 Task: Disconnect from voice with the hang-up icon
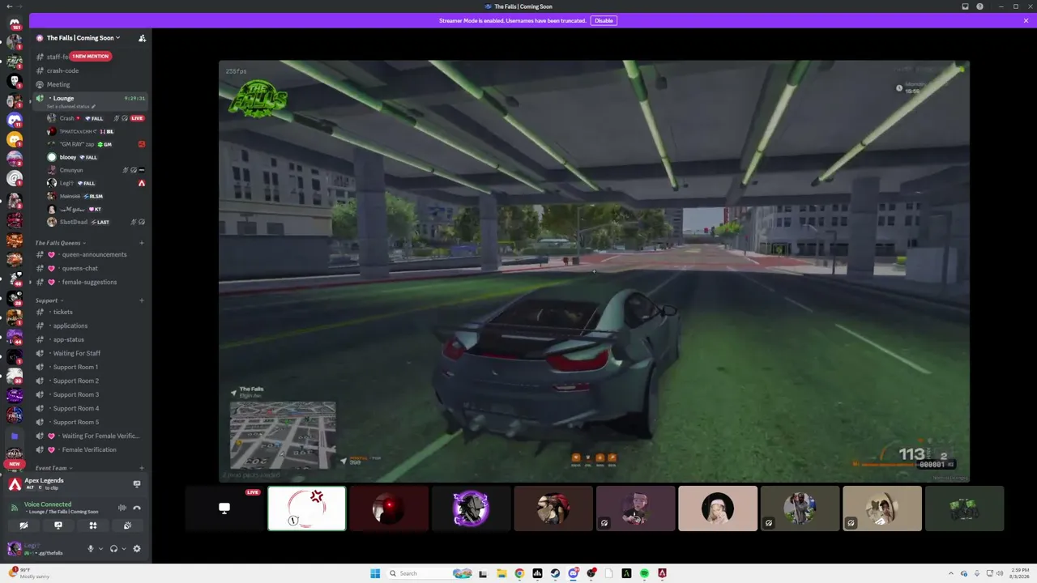pos(137,508)
